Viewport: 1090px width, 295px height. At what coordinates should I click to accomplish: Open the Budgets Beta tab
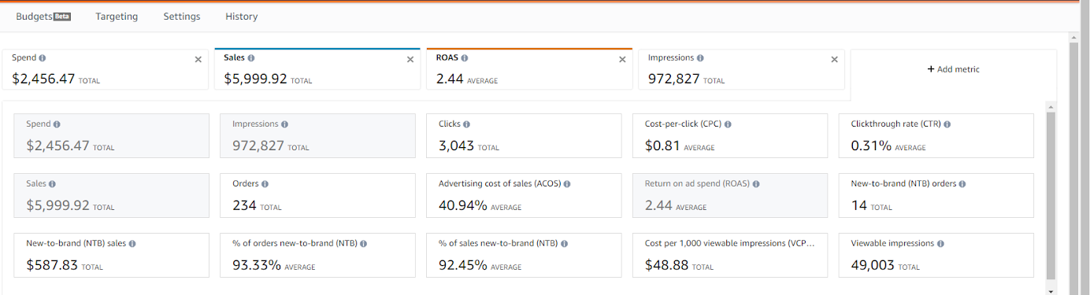43,17
